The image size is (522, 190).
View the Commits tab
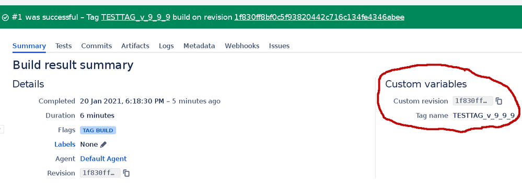[x=97, y=46]
